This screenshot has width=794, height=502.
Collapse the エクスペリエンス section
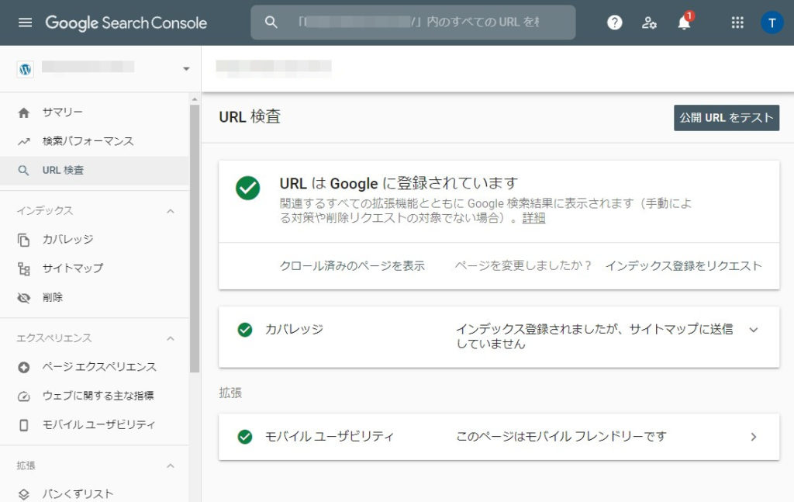171,338
